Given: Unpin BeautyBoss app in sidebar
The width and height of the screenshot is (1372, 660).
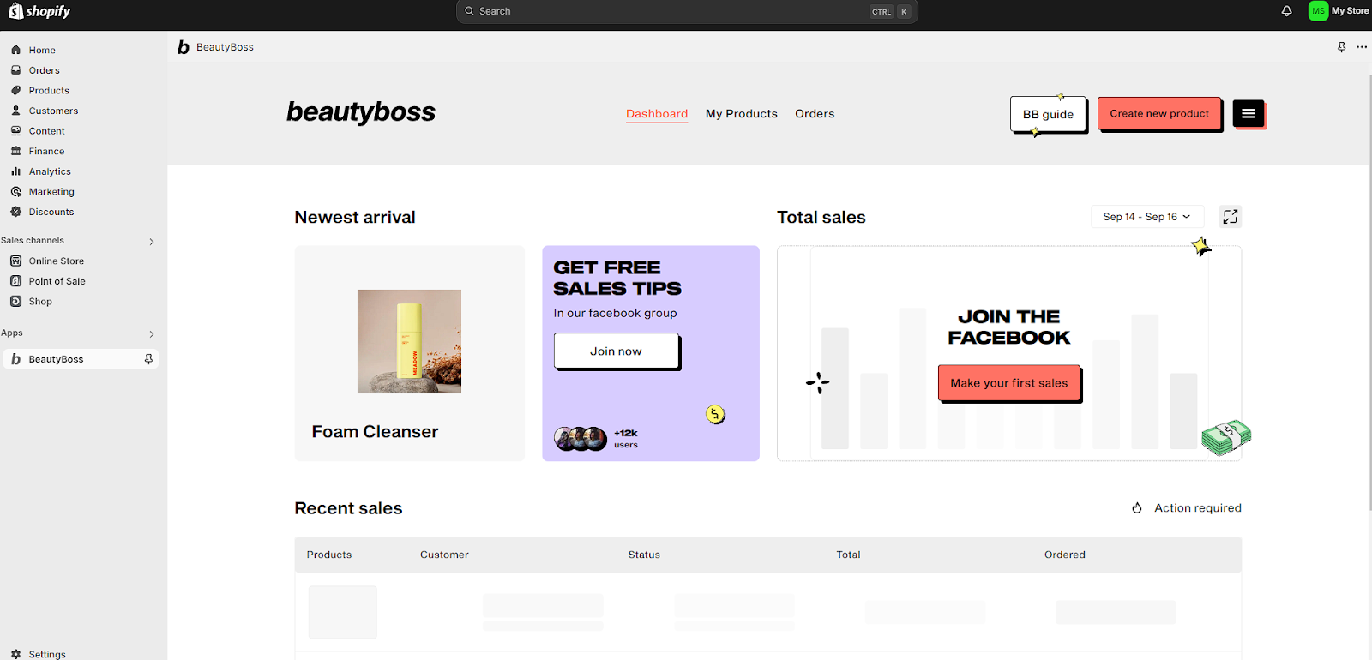Looking at the screenshot, I should 148,359.
